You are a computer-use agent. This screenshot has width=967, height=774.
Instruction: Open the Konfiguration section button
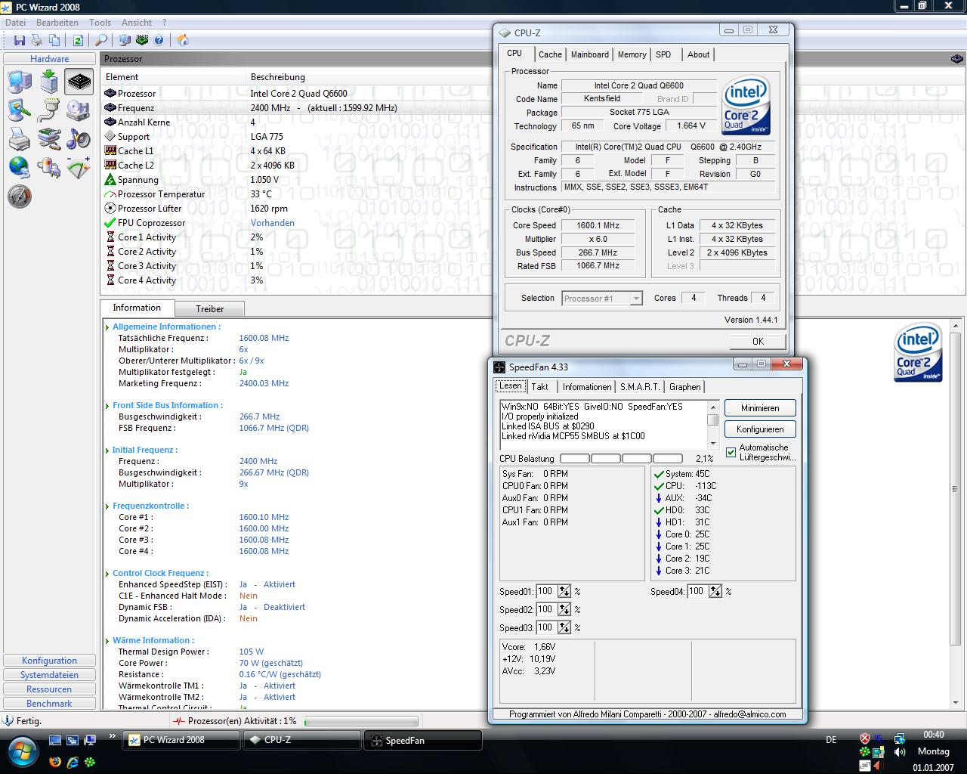49,661
